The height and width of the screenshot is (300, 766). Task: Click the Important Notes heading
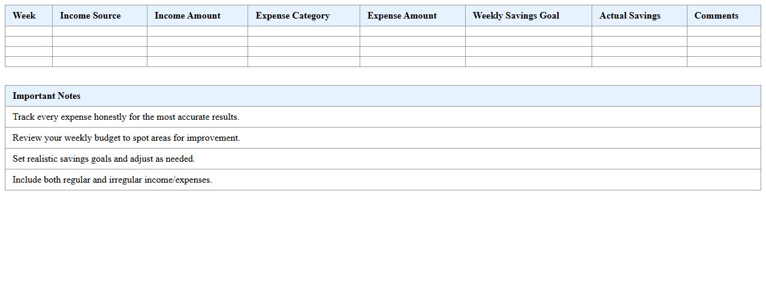coord(46,96)
